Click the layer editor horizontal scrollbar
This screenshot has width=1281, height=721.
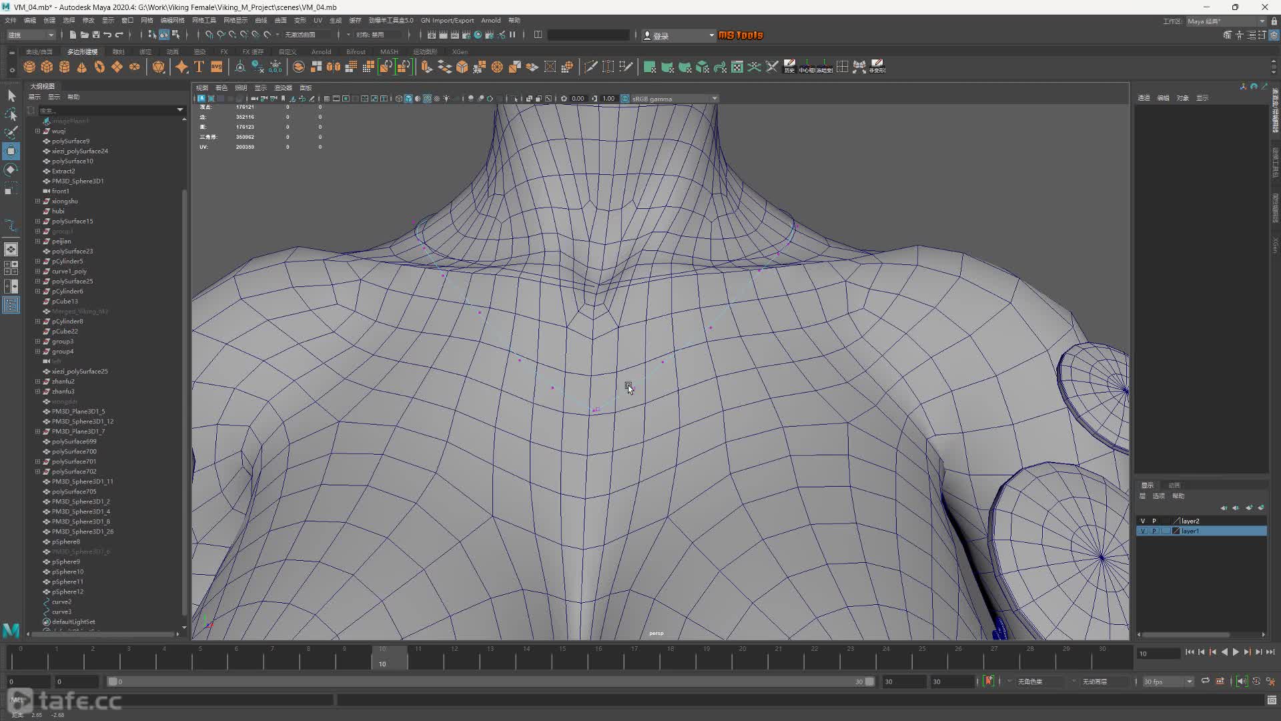1187,634
